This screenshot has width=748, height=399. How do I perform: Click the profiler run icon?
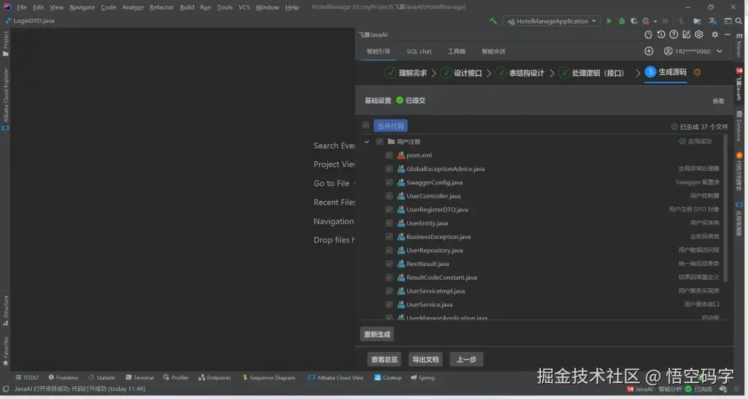(646, 21)
